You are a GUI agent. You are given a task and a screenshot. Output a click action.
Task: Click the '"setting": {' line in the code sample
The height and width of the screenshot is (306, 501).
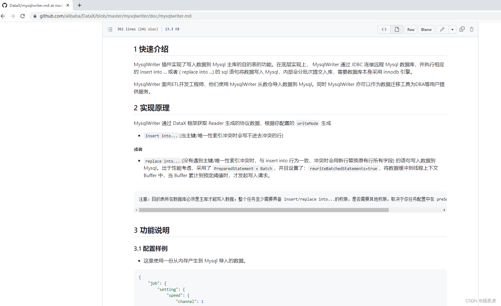pyautogui.click(x=171, y=289)
